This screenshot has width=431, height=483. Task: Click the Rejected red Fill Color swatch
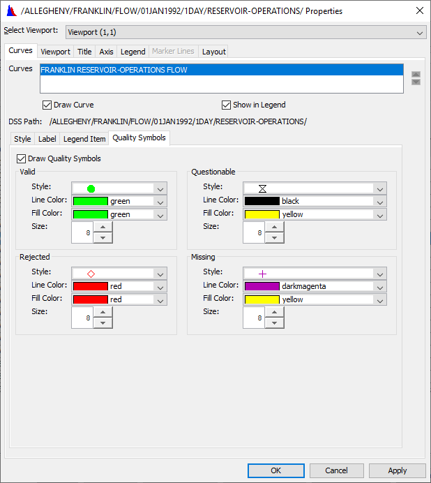[91, 299]
